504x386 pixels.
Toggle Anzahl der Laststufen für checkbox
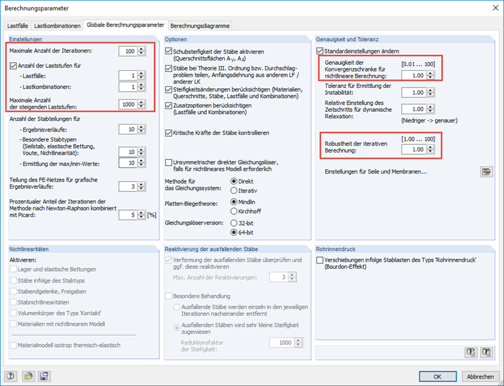(13, 66)
